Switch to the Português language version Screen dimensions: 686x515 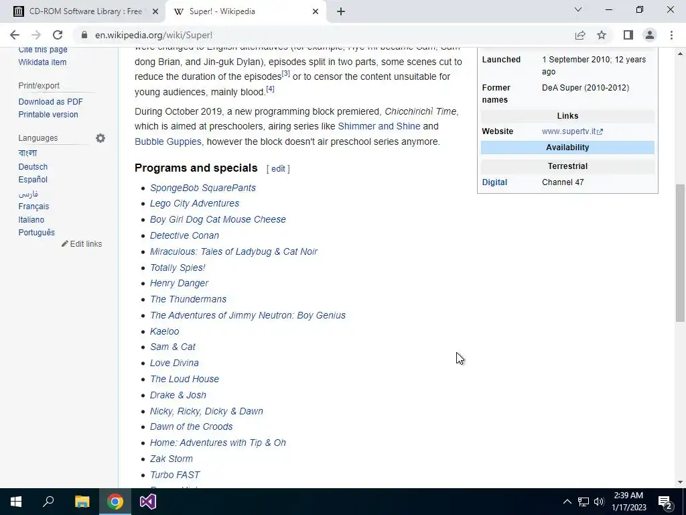pos(36,233)
